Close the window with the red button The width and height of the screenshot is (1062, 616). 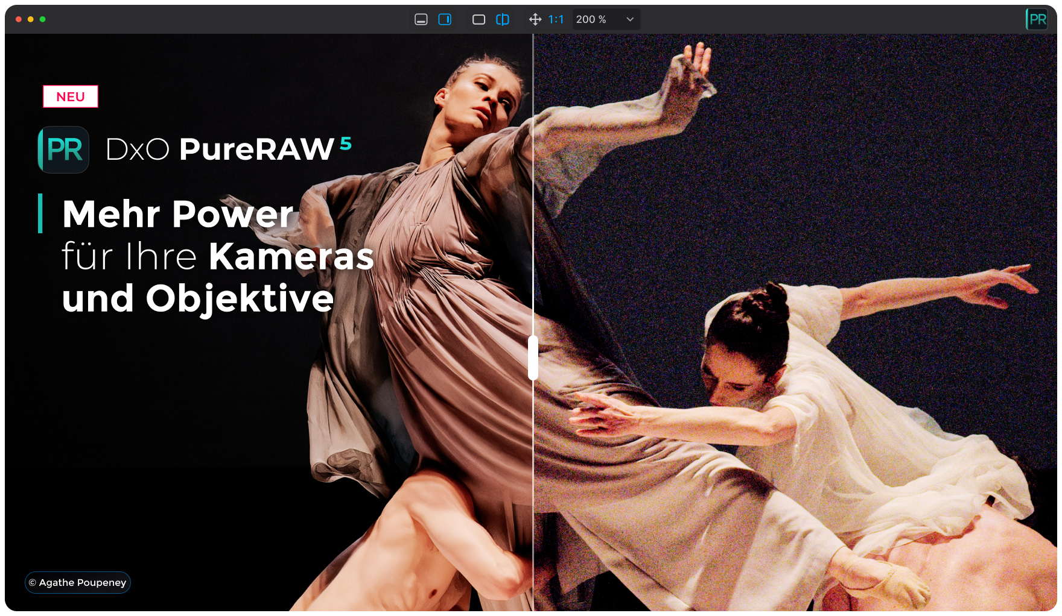19,19
